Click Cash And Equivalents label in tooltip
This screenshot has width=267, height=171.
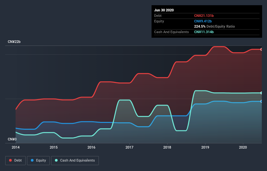pos(171,32)
